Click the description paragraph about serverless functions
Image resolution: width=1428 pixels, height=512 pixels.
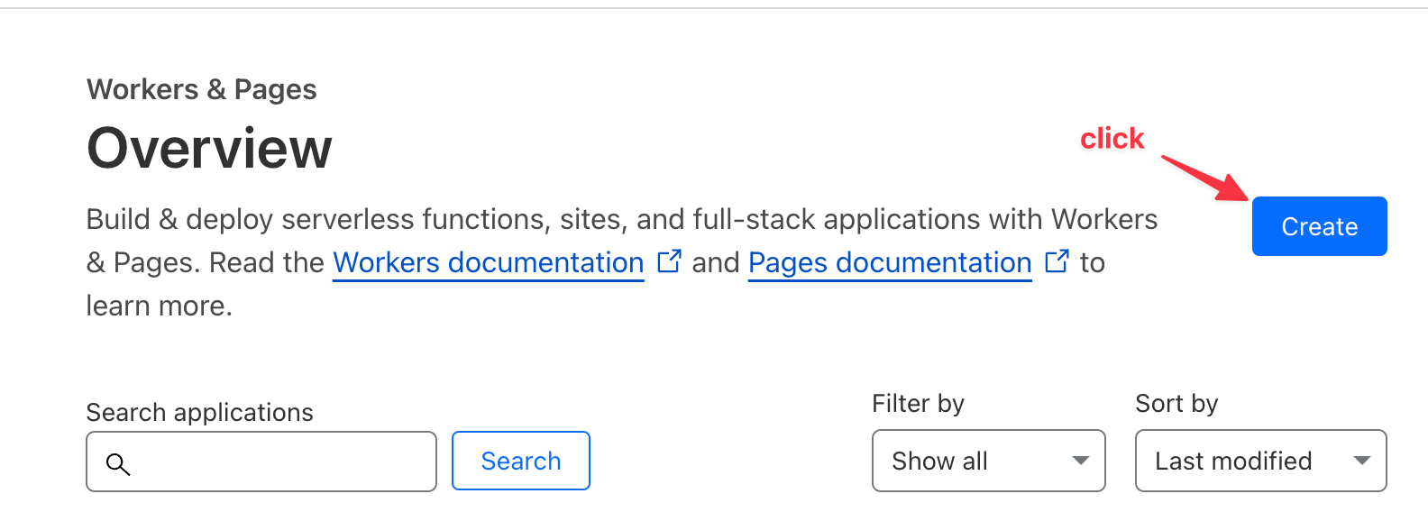622,262
